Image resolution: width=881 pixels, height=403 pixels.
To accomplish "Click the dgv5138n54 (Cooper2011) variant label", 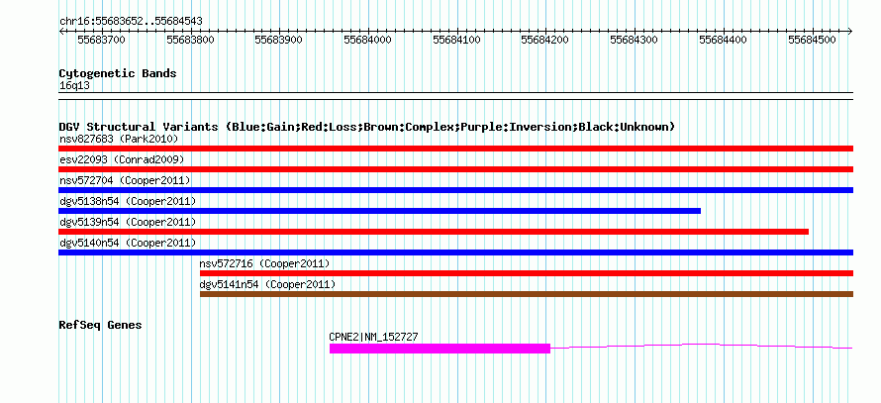I will pyautogui.click(x=128, y=201).
